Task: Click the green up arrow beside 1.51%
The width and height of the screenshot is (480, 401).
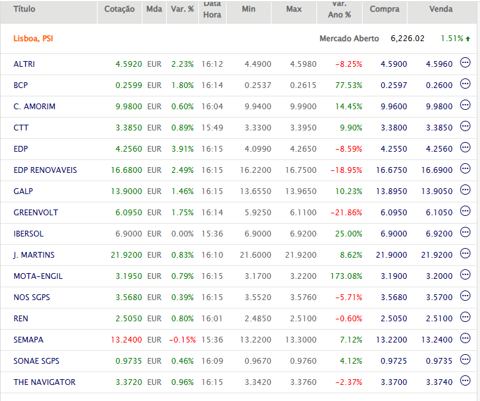Action: point(468,39)
